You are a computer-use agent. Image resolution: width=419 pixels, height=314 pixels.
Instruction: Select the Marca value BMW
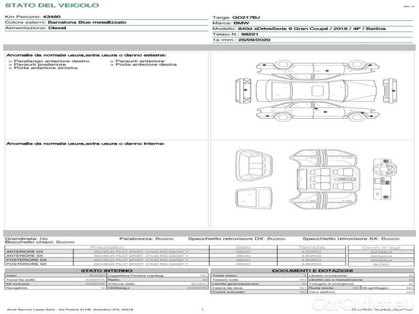tap(241, 23)
